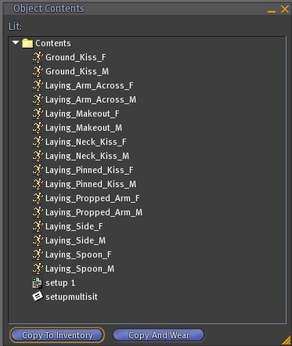The height and width of the screenshot is (346, 292).
Task: Click the Laying_Spoon_M animation icon
Action: (x=38, y=269)
